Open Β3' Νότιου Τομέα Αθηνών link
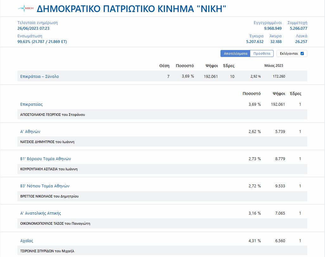The width and height of the screenshot is (325, 257). tap(45, 186)
